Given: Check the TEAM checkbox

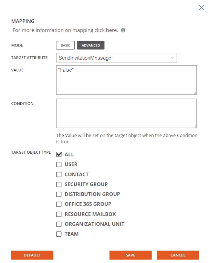Looking at the screenshot, I should (x=59, y=234).
